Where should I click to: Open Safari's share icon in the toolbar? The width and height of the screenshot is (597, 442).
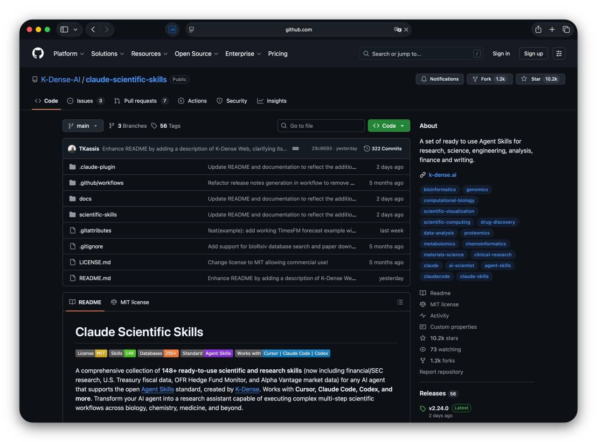click(538, 29)
